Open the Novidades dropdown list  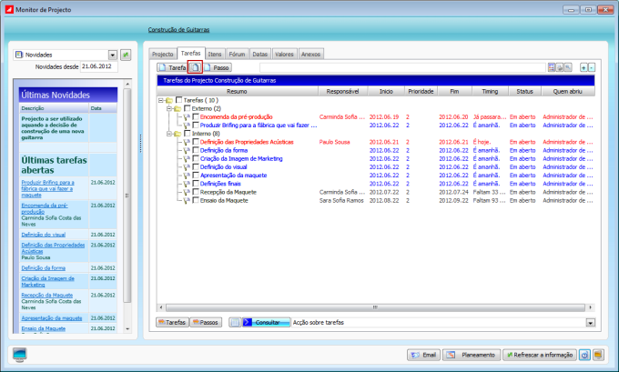coord(113,55)
